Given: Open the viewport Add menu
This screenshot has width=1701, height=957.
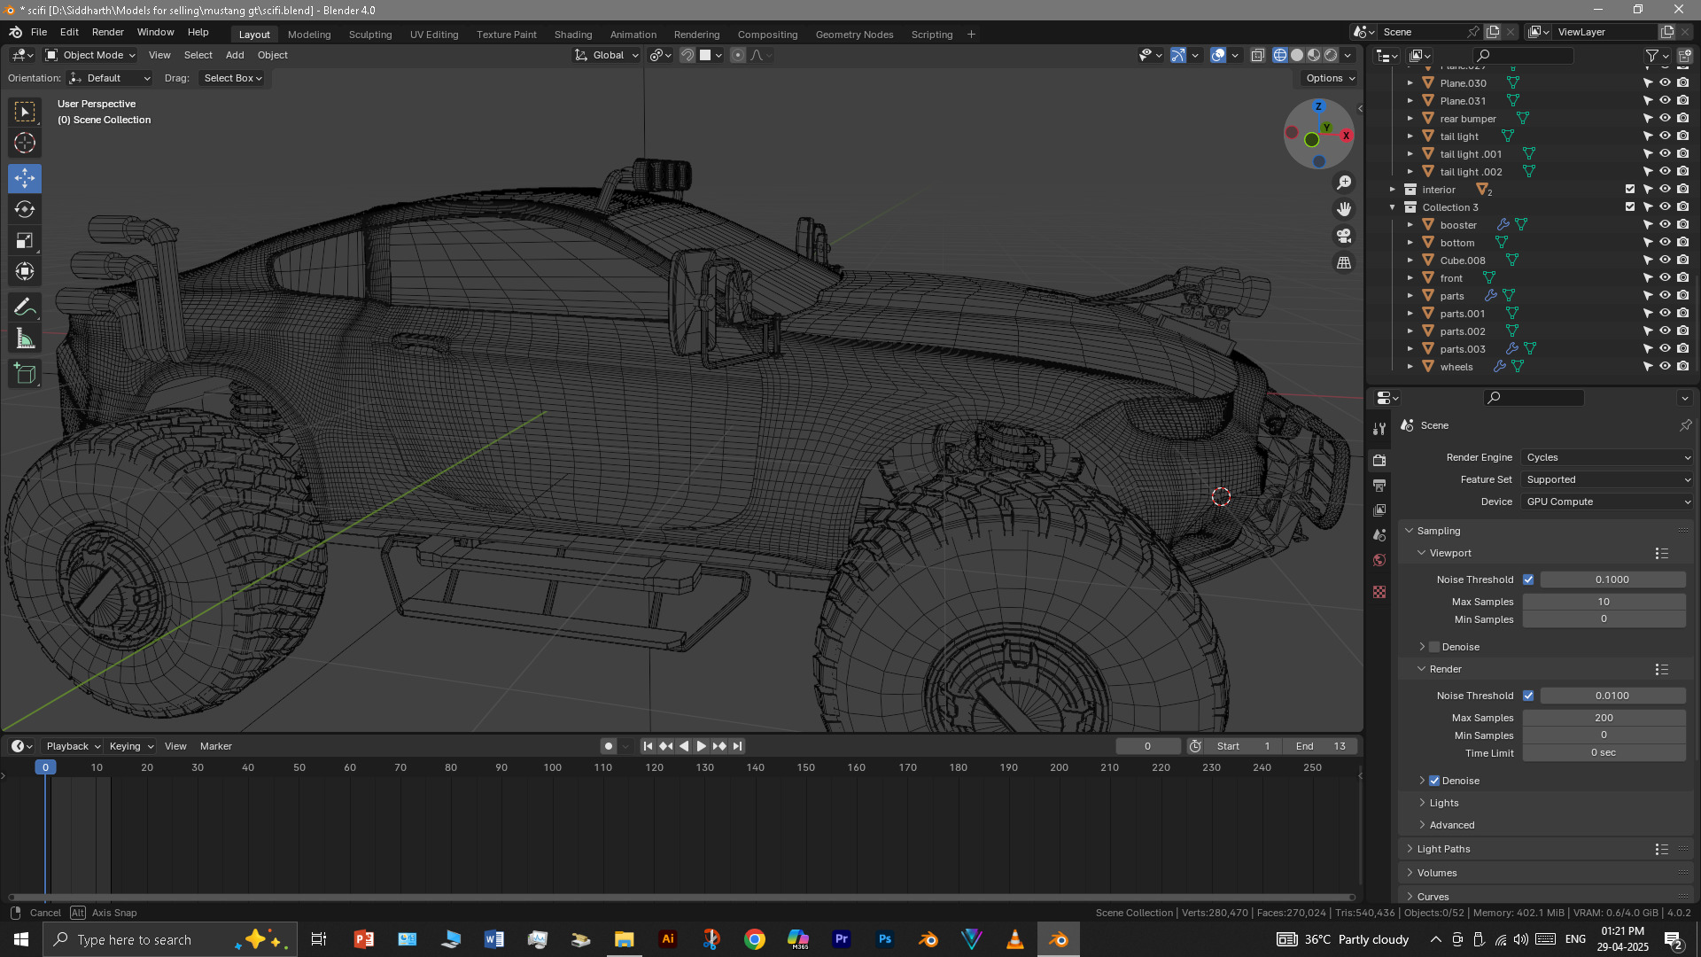Looking at the screenshot, I should tap(235, 55).
